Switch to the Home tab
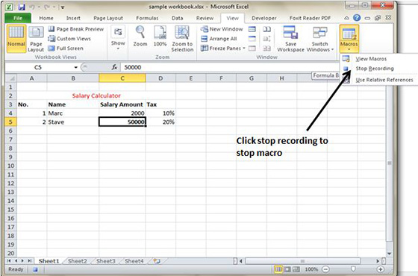 click(46, 18)
